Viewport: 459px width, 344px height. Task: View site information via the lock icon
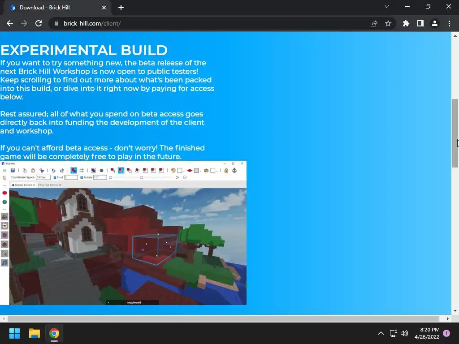56,23
